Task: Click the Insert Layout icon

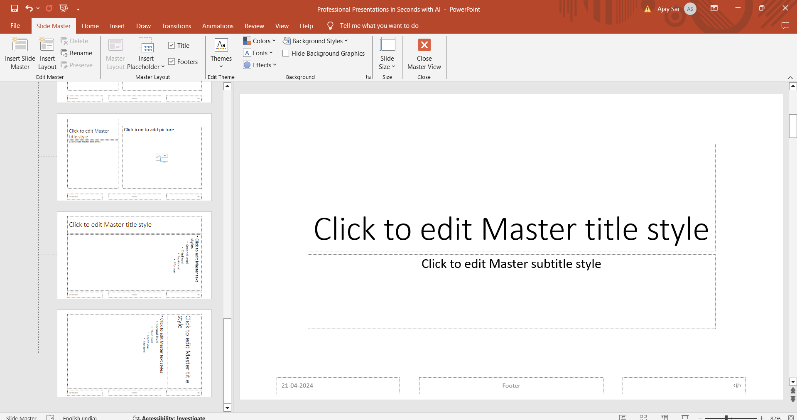Action: click(47, 45)
